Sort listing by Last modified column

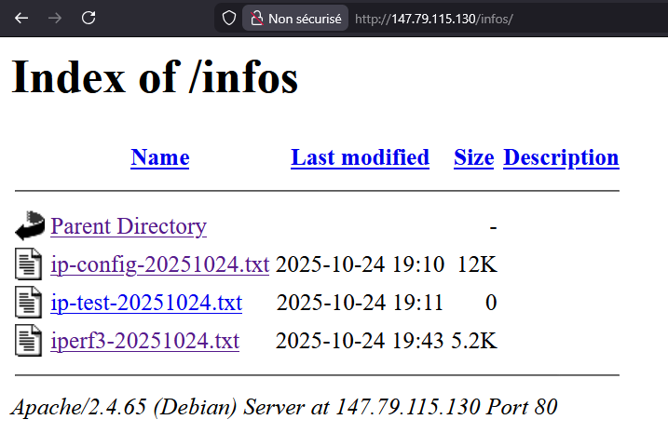(360, 158)
